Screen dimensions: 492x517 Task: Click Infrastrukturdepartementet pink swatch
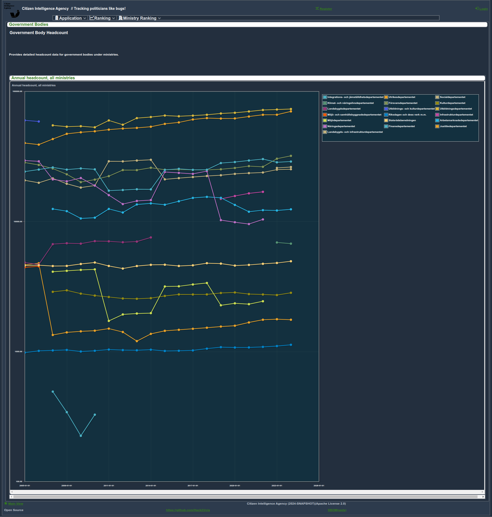pyautogui.click(x=437, y=115)
